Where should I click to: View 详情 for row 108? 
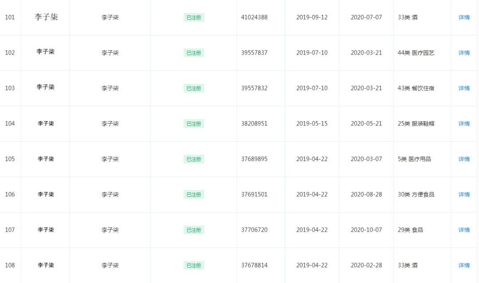(x=464, y=265)
